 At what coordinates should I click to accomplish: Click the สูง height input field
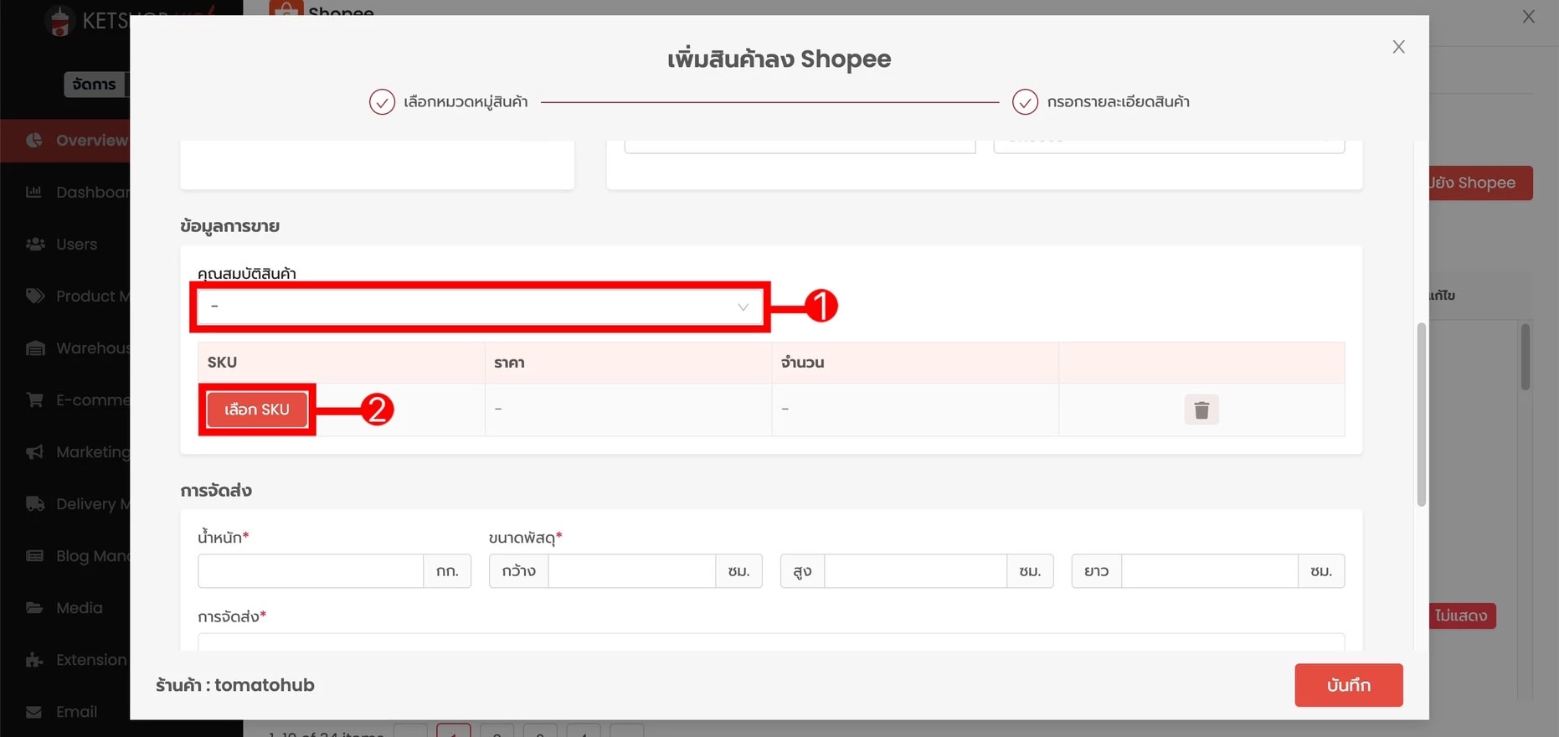click(914, 571)
